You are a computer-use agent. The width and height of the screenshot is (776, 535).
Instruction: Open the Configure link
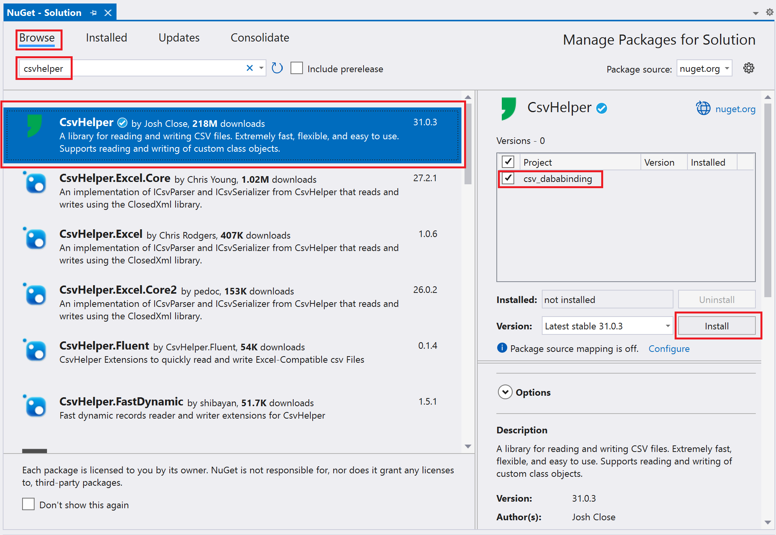tap(669, 349)
